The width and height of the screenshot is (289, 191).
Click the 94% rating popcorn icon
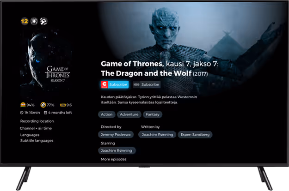click(23, 105)
